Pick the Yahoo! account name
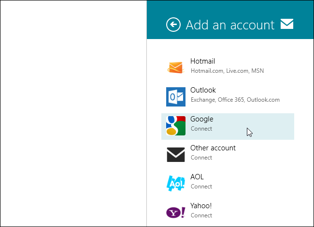Image resolution: width=314 pixels, height=227 pixels. [x=201, y=206]
